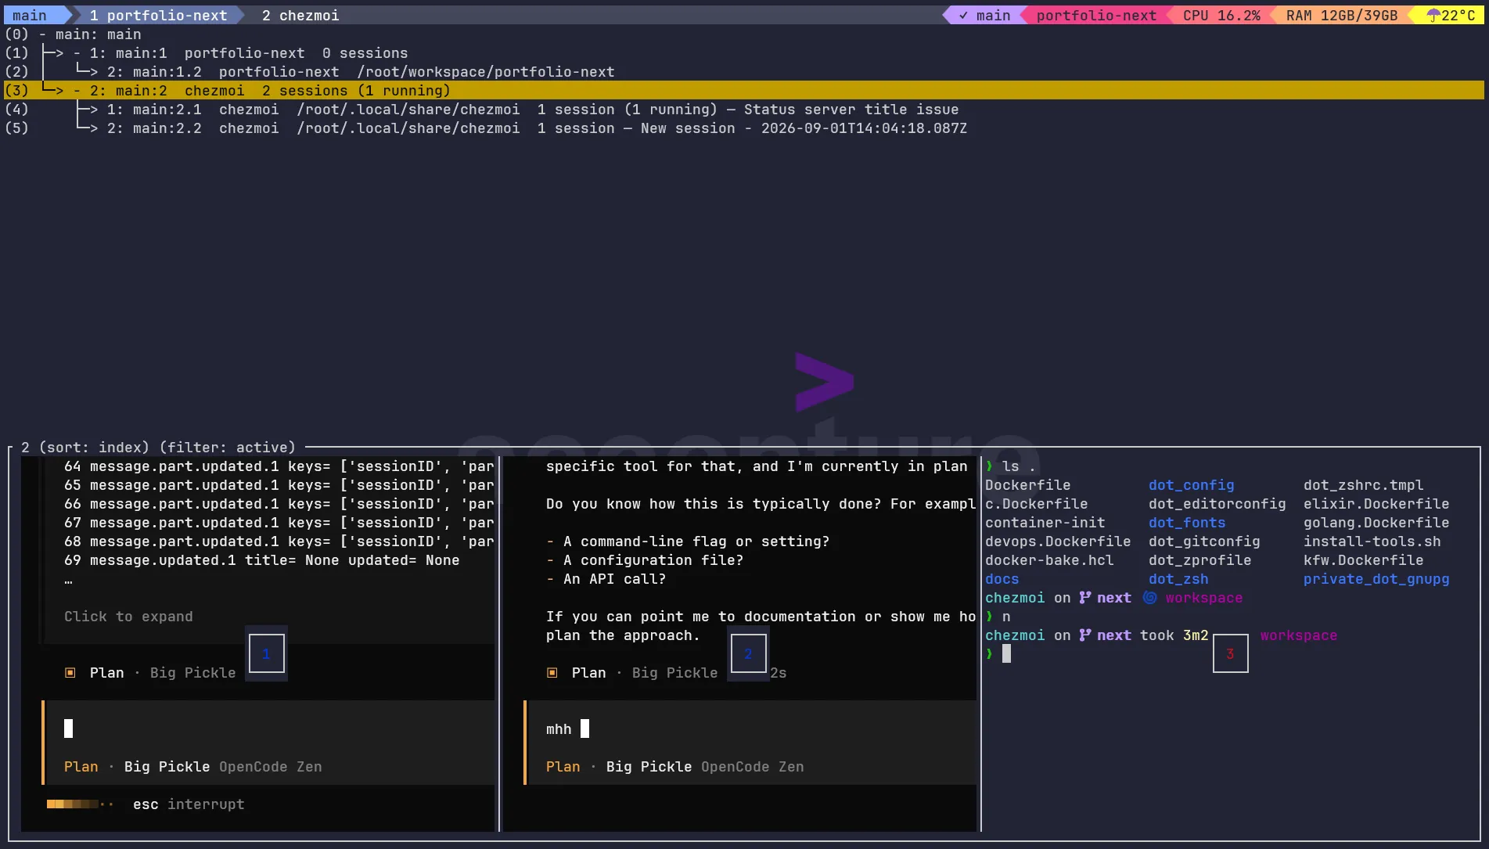The width and height of the screenshot is (1489, 849).
Task: Click 'elixir.Dockerfile' in ls output
Action: 1376,504
